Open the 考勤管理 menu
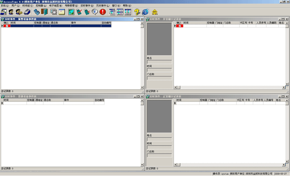This screenshot has height=176, width=290. [71, 5]
